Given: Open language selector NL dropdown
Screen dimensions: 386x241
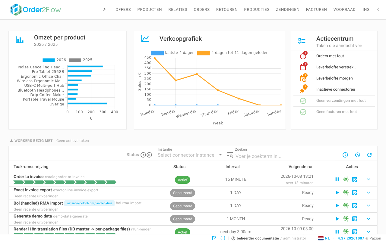Looking at the screenshot, I should click(327, 238).
